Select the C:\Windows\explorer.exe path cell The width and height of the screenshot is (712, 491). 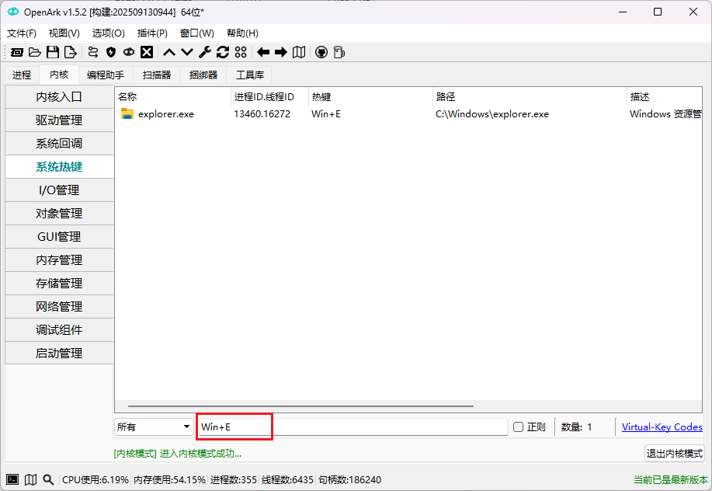pos(492,114)
